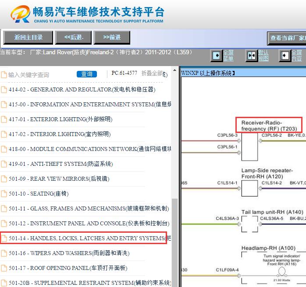Image resolution: width=306 pixels, height=287 pixels.
Task: Click the 默认视图 text link
Action: [263, 56]
